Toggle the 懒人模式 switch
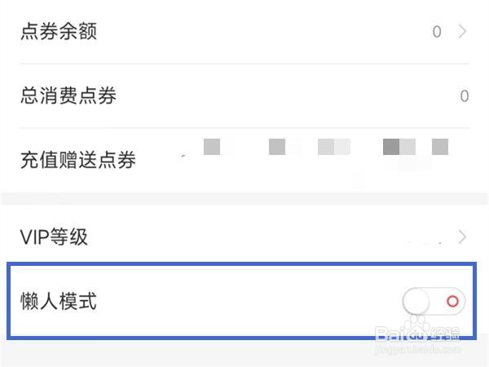Viewport: 489px width, 367px height. pos(434,301)
